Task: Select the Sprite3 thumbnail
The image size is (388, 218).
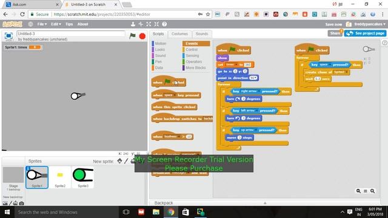Action: pyautogui.click(x=83, y=177)
